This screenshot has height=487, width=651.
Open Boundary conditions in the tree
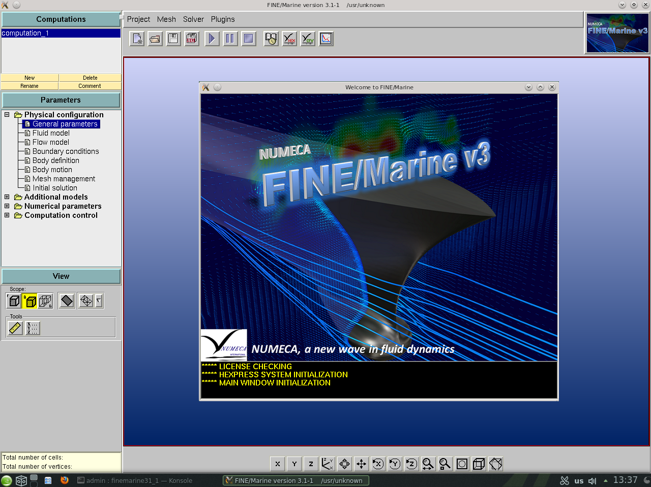click(66, 151)
